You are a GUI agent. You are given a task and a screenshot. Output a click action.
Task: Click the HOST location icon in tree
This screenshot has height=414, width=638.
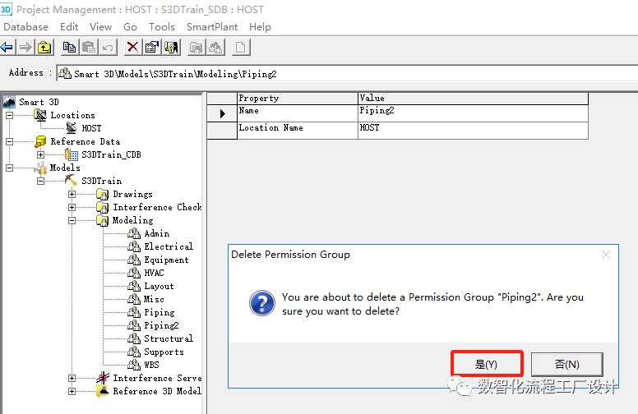(72, 128)
